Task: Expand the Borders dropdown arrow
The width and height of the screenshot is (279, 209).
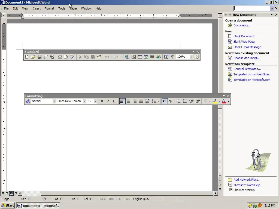Action: (210, 101)
